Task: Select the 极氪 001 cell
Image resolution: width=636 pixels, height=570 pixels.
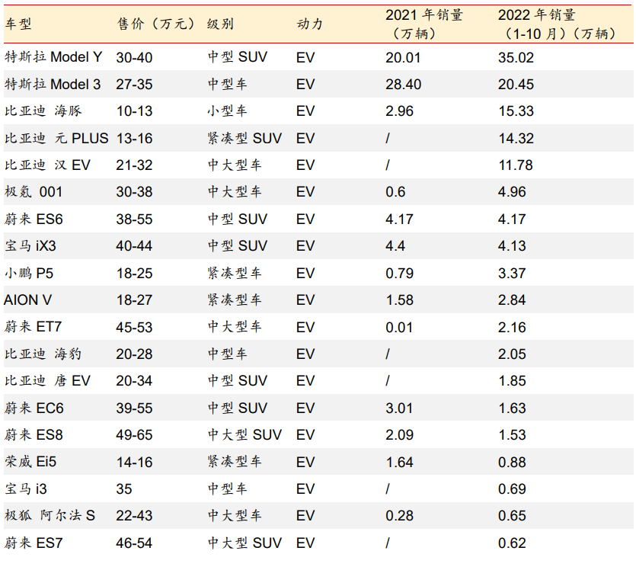Action: (x=34, y=192)
